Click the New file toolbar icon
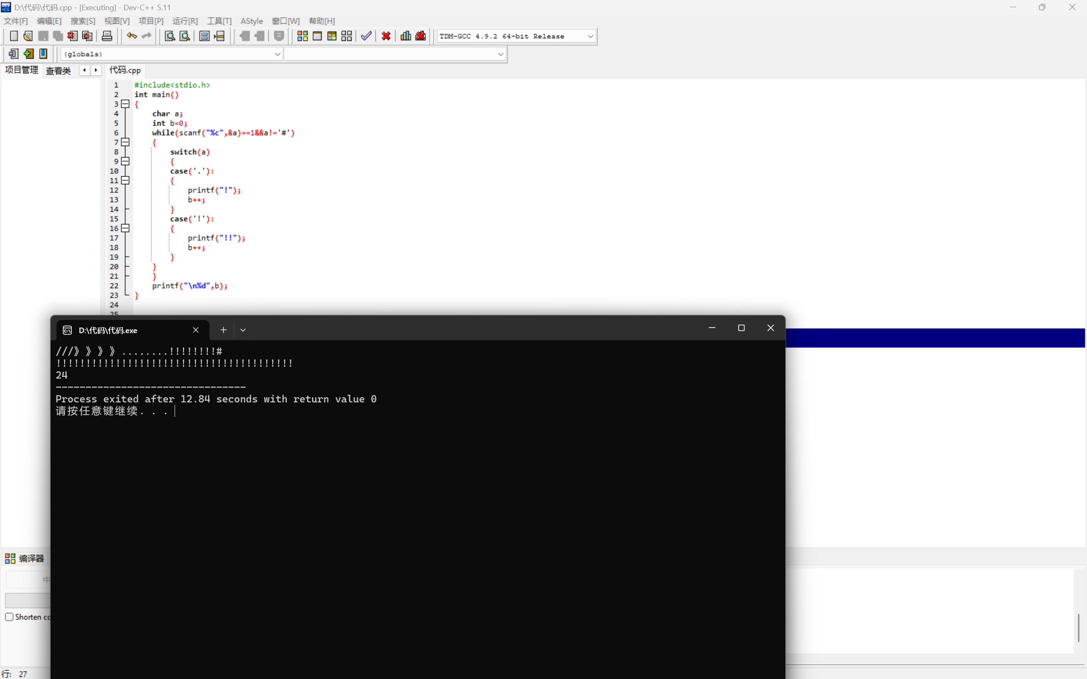This screenshot has height=679, width=1087. click(14, 36)
